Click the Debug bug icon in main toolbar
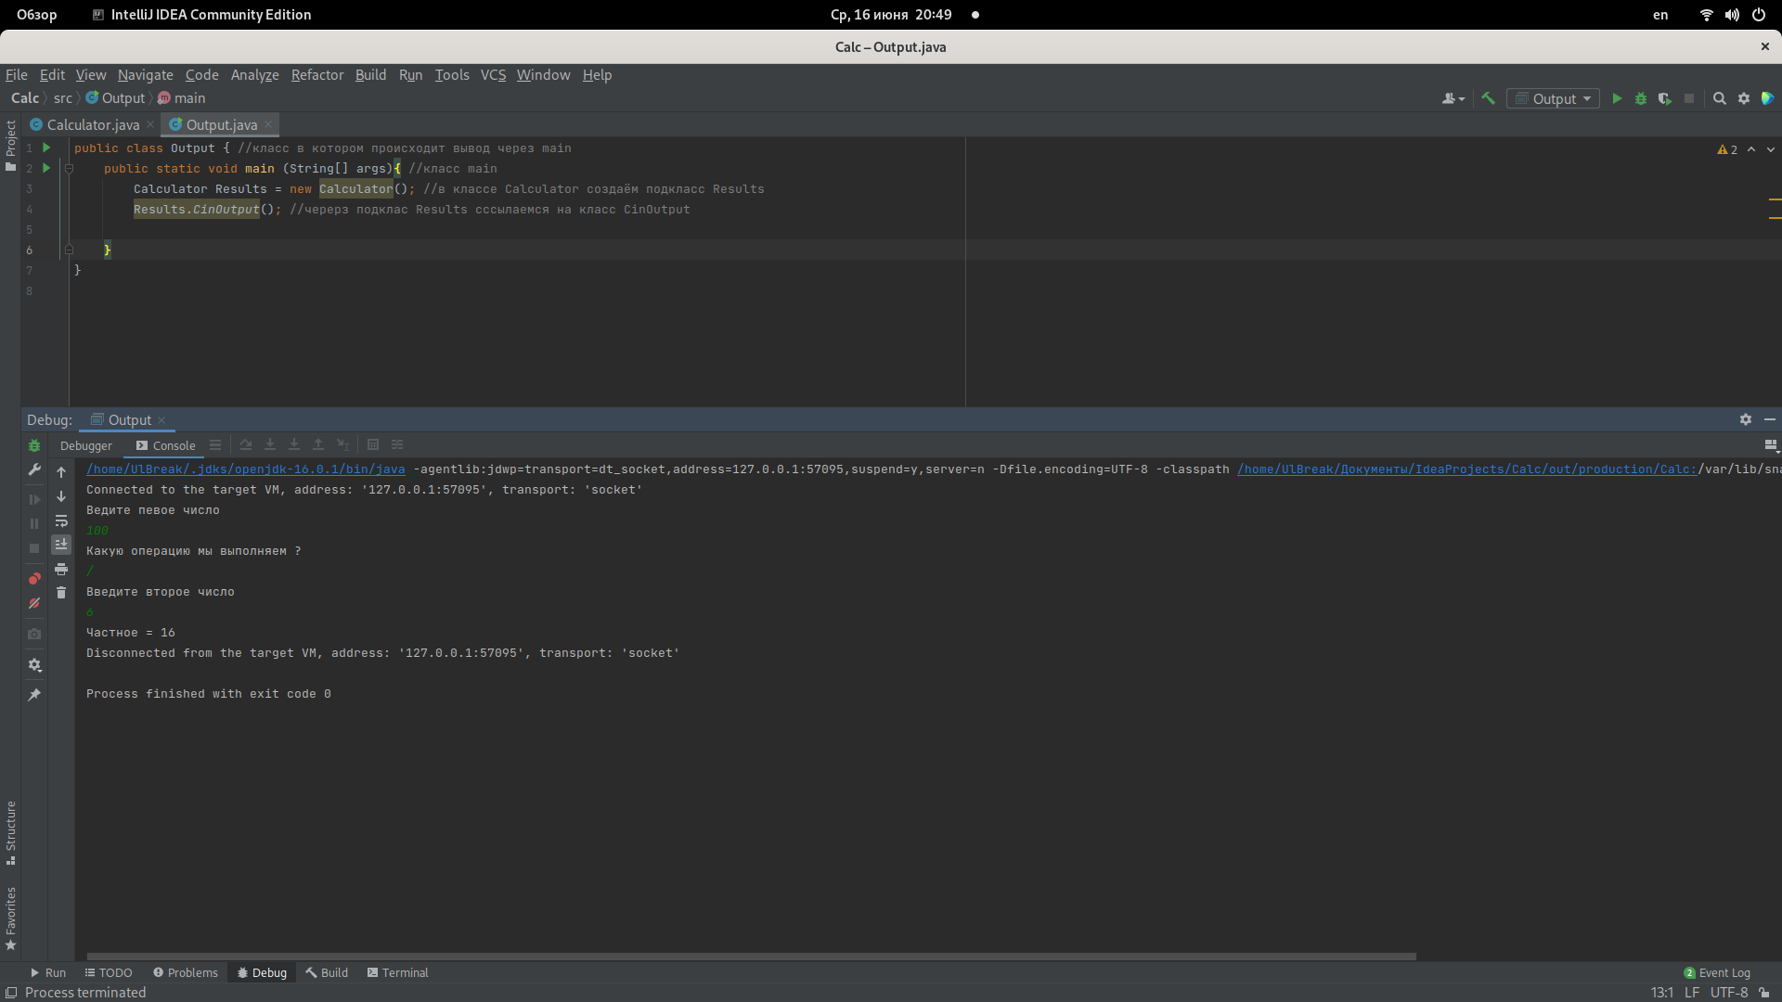The image size is (1782, 1002). [x=1641, y=98]
